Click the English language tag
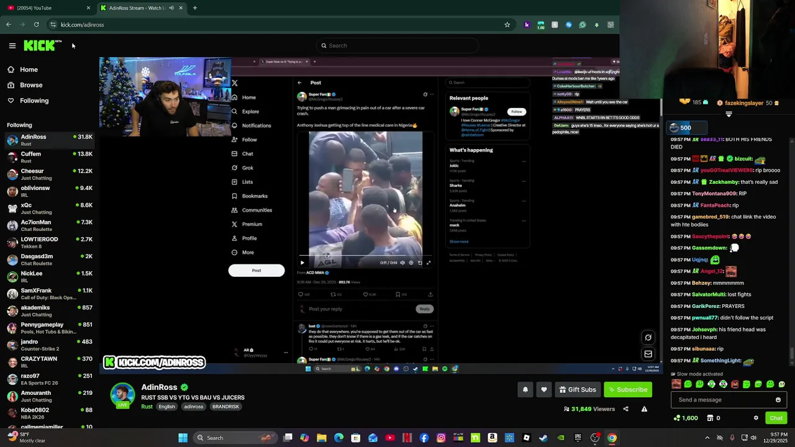The height and width of the screenshot is (447, 795). 166,407
